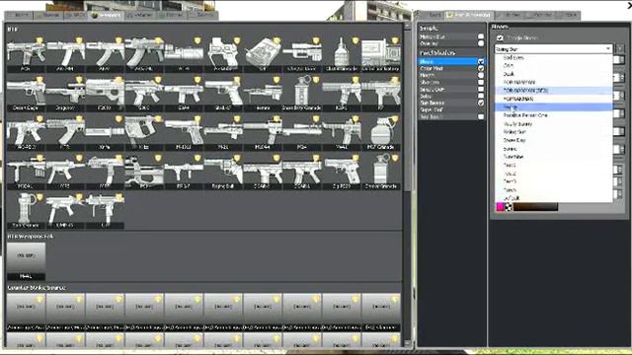Select the Bloom shader row label
Screen dimensions: 632x355
[427, 61]
